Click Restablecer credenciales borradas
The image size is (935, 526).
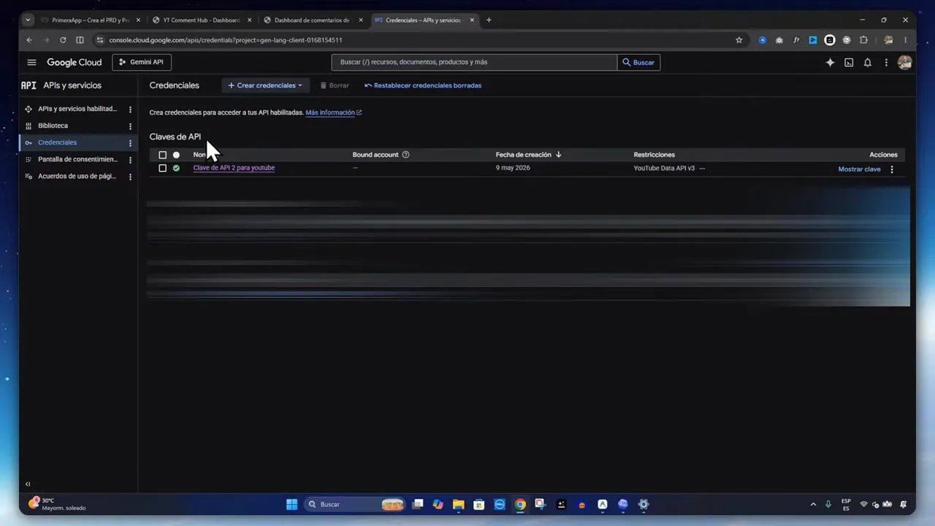423,85
